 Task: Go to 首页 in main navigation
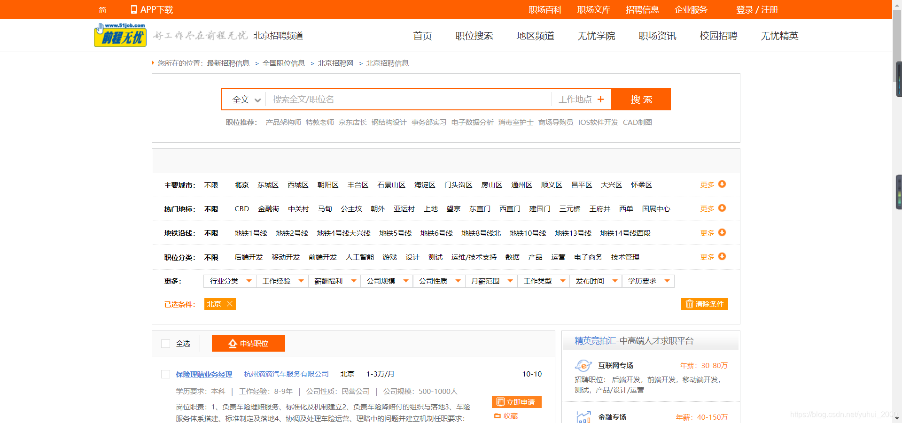pos(422,36)
